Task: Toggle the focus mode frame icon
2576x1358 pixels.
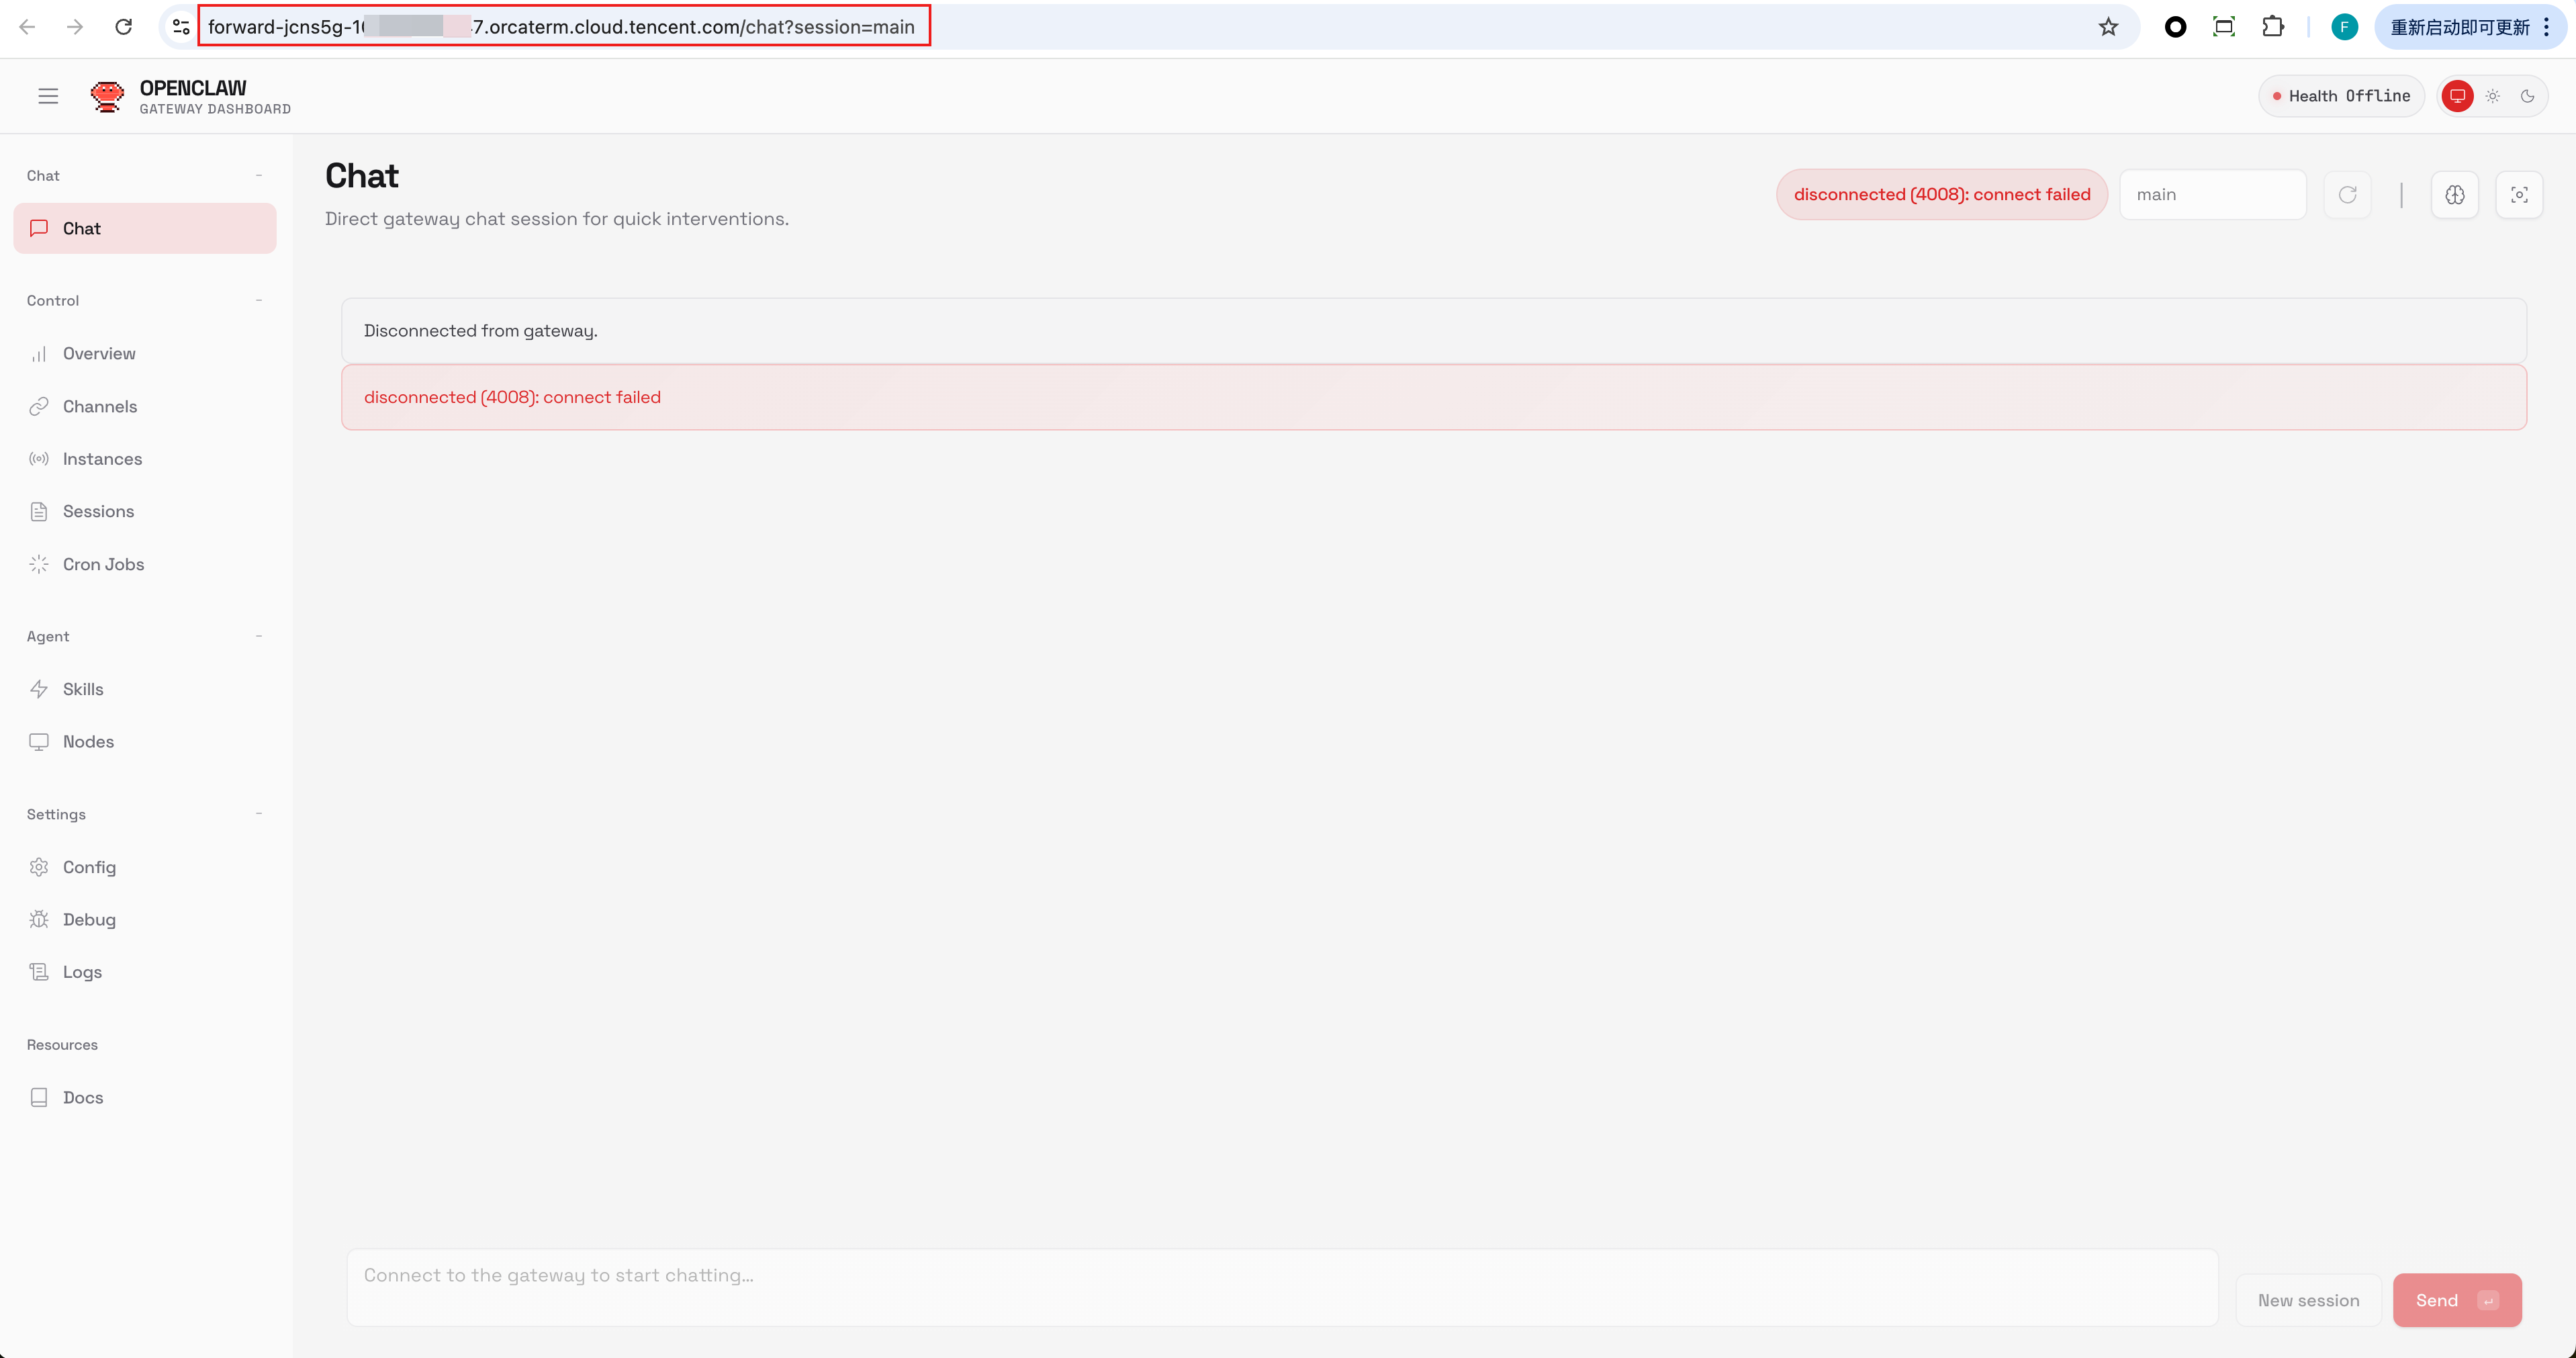Action: point(2519,195)
